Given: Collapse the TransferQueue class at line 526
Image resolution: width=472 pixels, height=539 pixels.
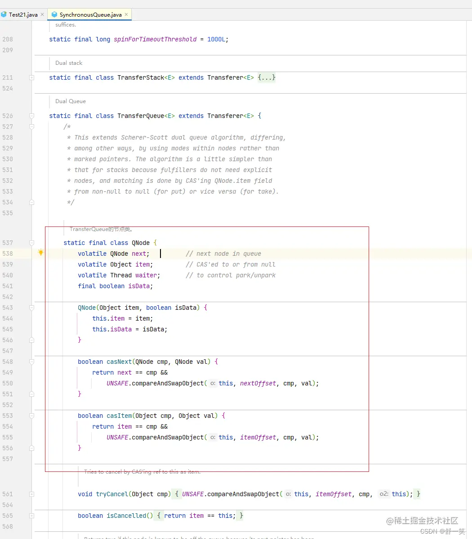Looking at the screenshot, I should pyautogui.click(x=31, y=116).
